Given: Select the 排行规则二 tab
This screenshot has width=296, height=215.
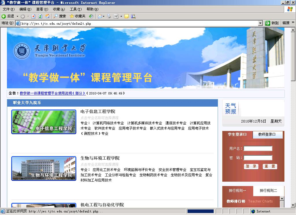Looking at the screenshot, I should tap(268, 191).
